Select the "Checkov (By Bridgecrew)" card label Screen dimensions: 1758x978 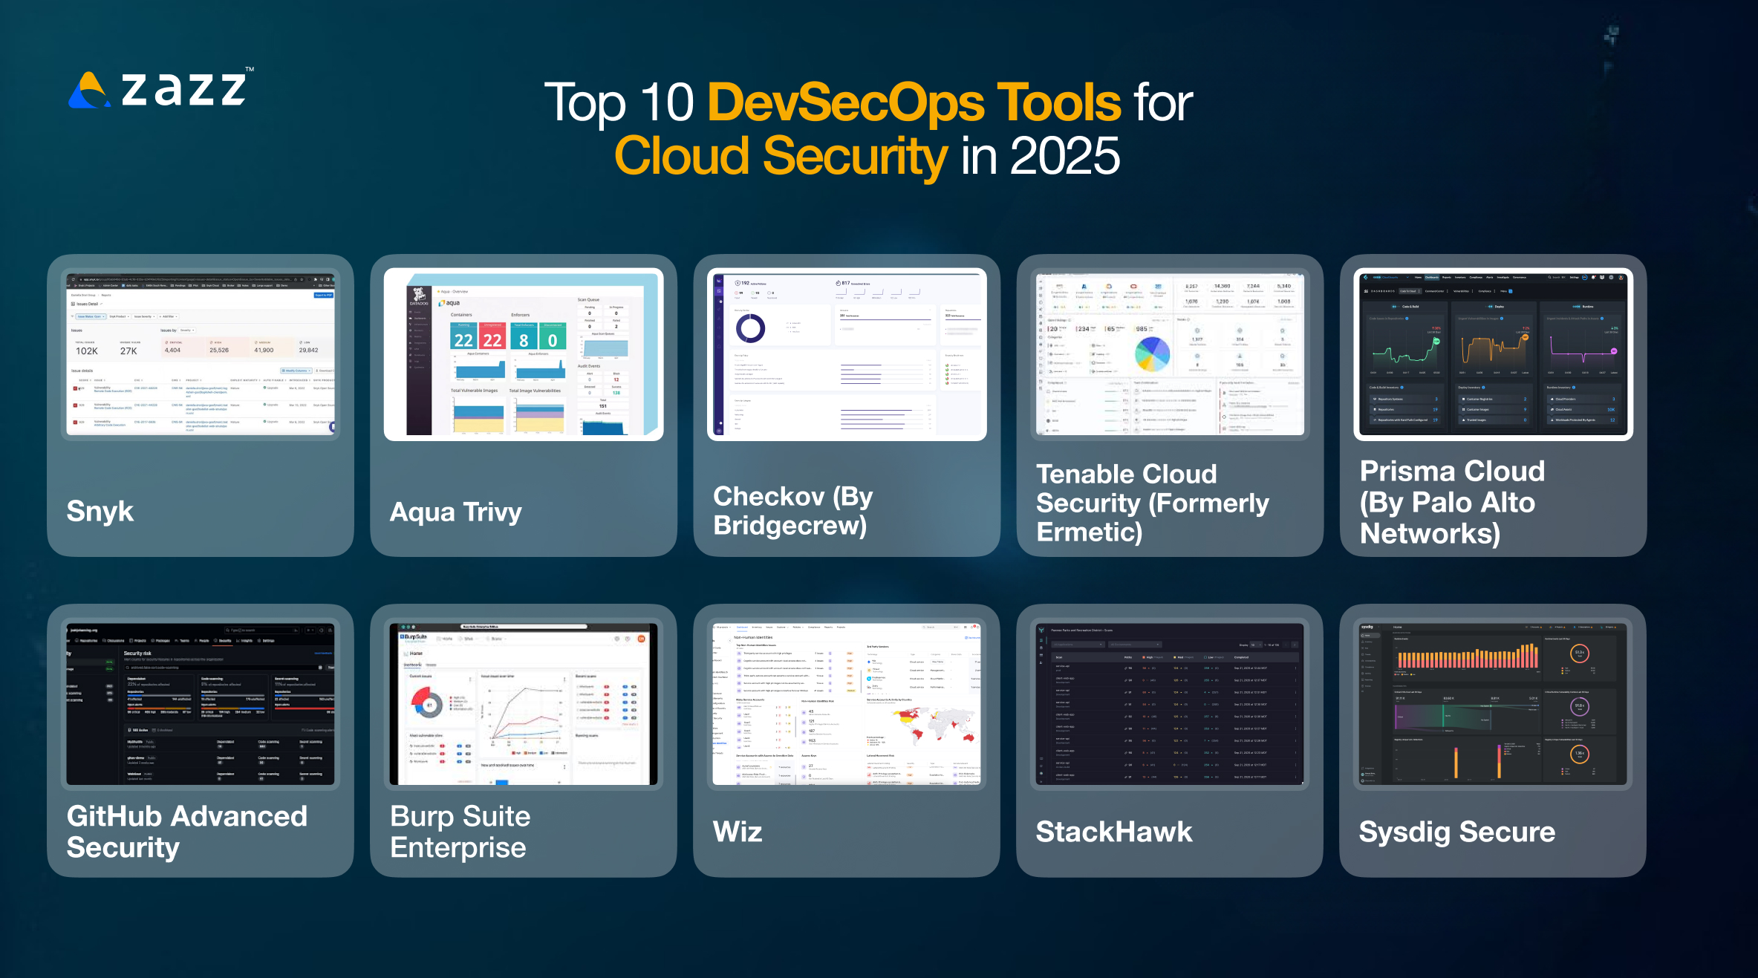[x=793, y=511]
